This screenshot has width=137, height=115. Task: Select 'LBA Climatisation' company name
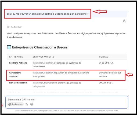click(x=18, y=83)
